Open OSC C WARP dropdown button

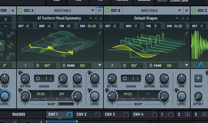[x=198, y=78]
